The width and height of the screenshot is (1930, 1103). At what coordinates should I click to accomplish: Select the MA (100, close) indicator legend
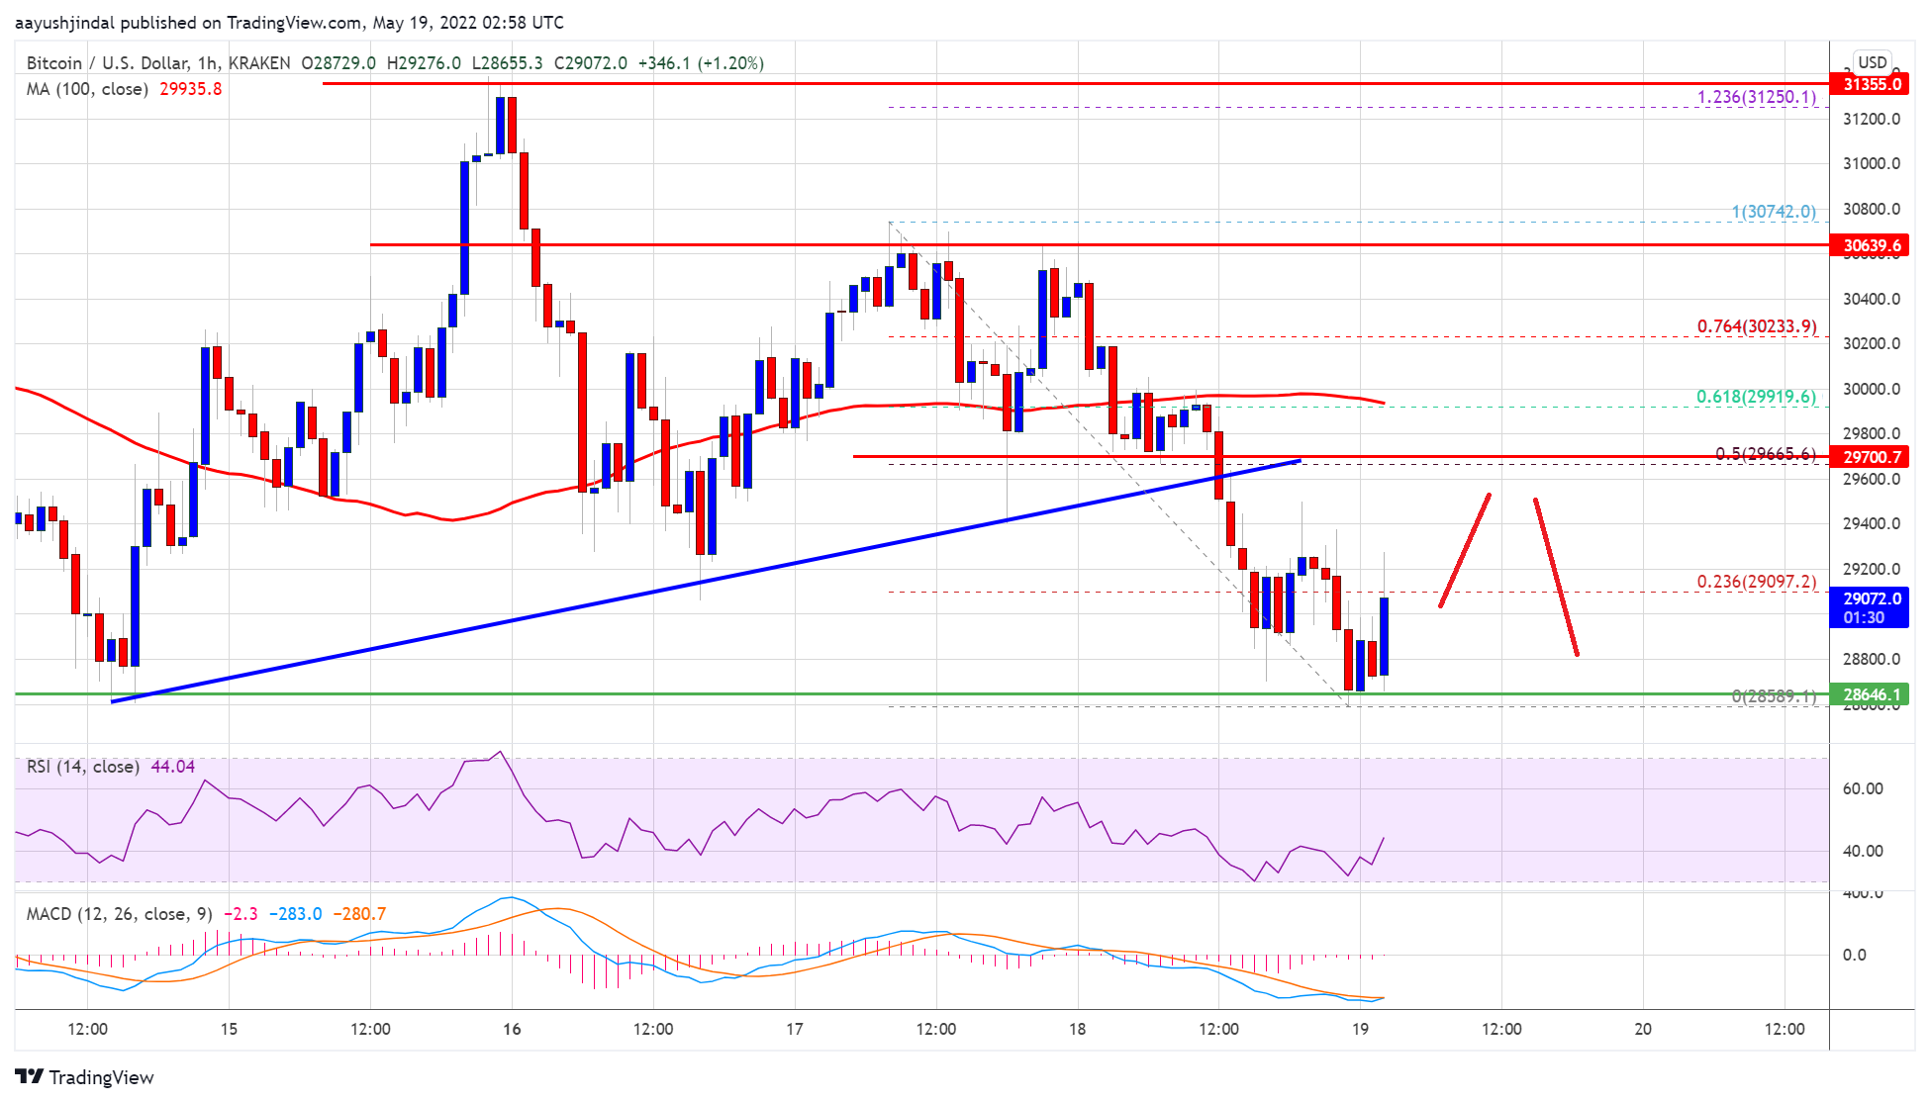[87, 89]
